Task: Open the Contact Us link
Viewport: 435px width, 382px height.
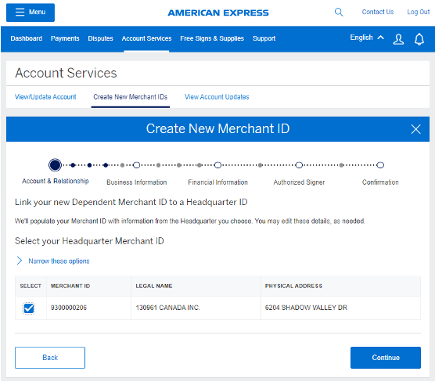Action: coord(378,12)
